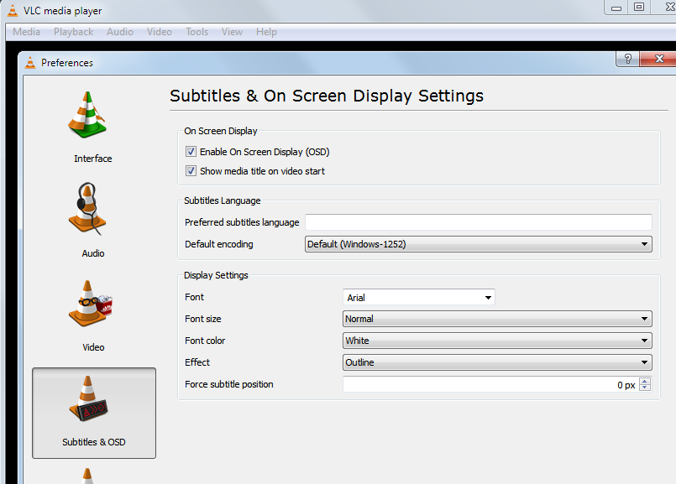
Task: Open the Font color dropdown
Action: tap(497, 341)
